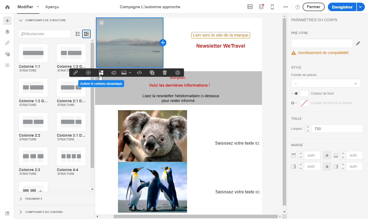Open the window background color swatch
The image size is (368, 219).
tap(304, 103)
